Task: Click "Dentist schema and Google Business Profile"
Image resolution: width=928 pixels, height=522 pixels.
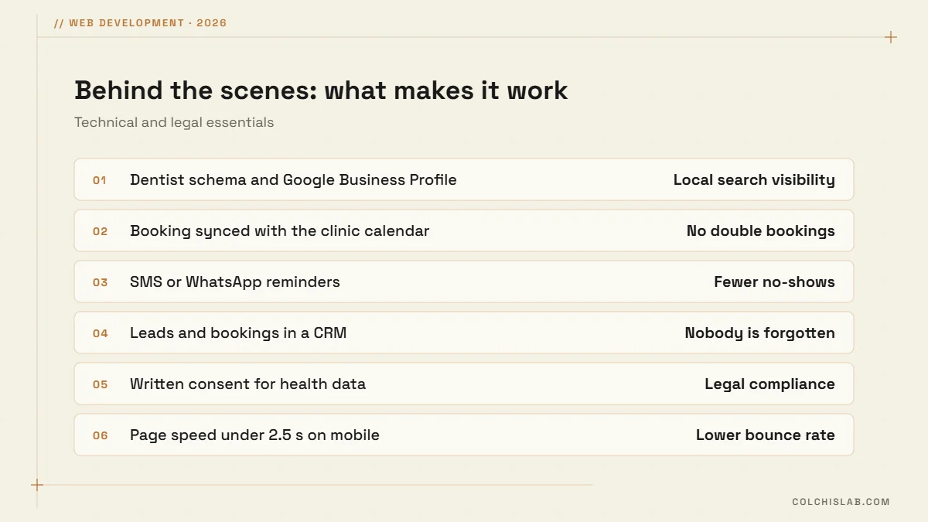Action: click(293, 180)
